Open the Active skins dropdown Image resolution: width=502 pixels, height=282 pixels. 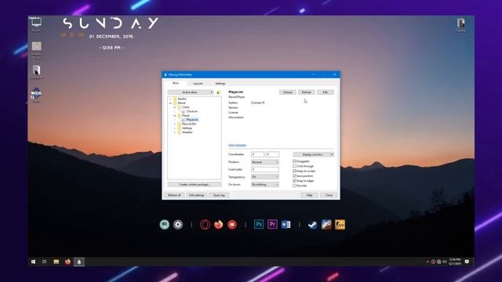[x=191, y=92]
